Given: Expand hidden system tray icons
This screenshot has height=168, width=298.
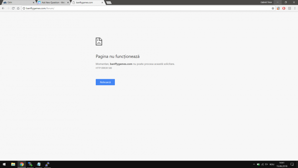Looking at the screenshot, I should [x=254, y=164].
